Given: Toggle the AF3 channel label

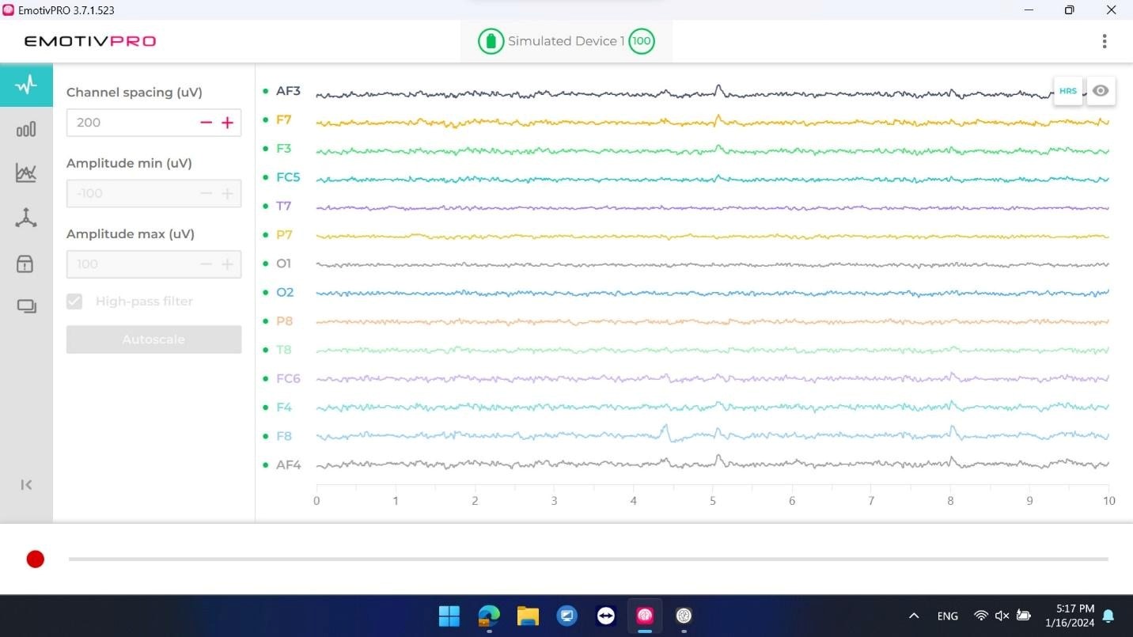Looking at the screenshot, I should click(x=288, y=91).
